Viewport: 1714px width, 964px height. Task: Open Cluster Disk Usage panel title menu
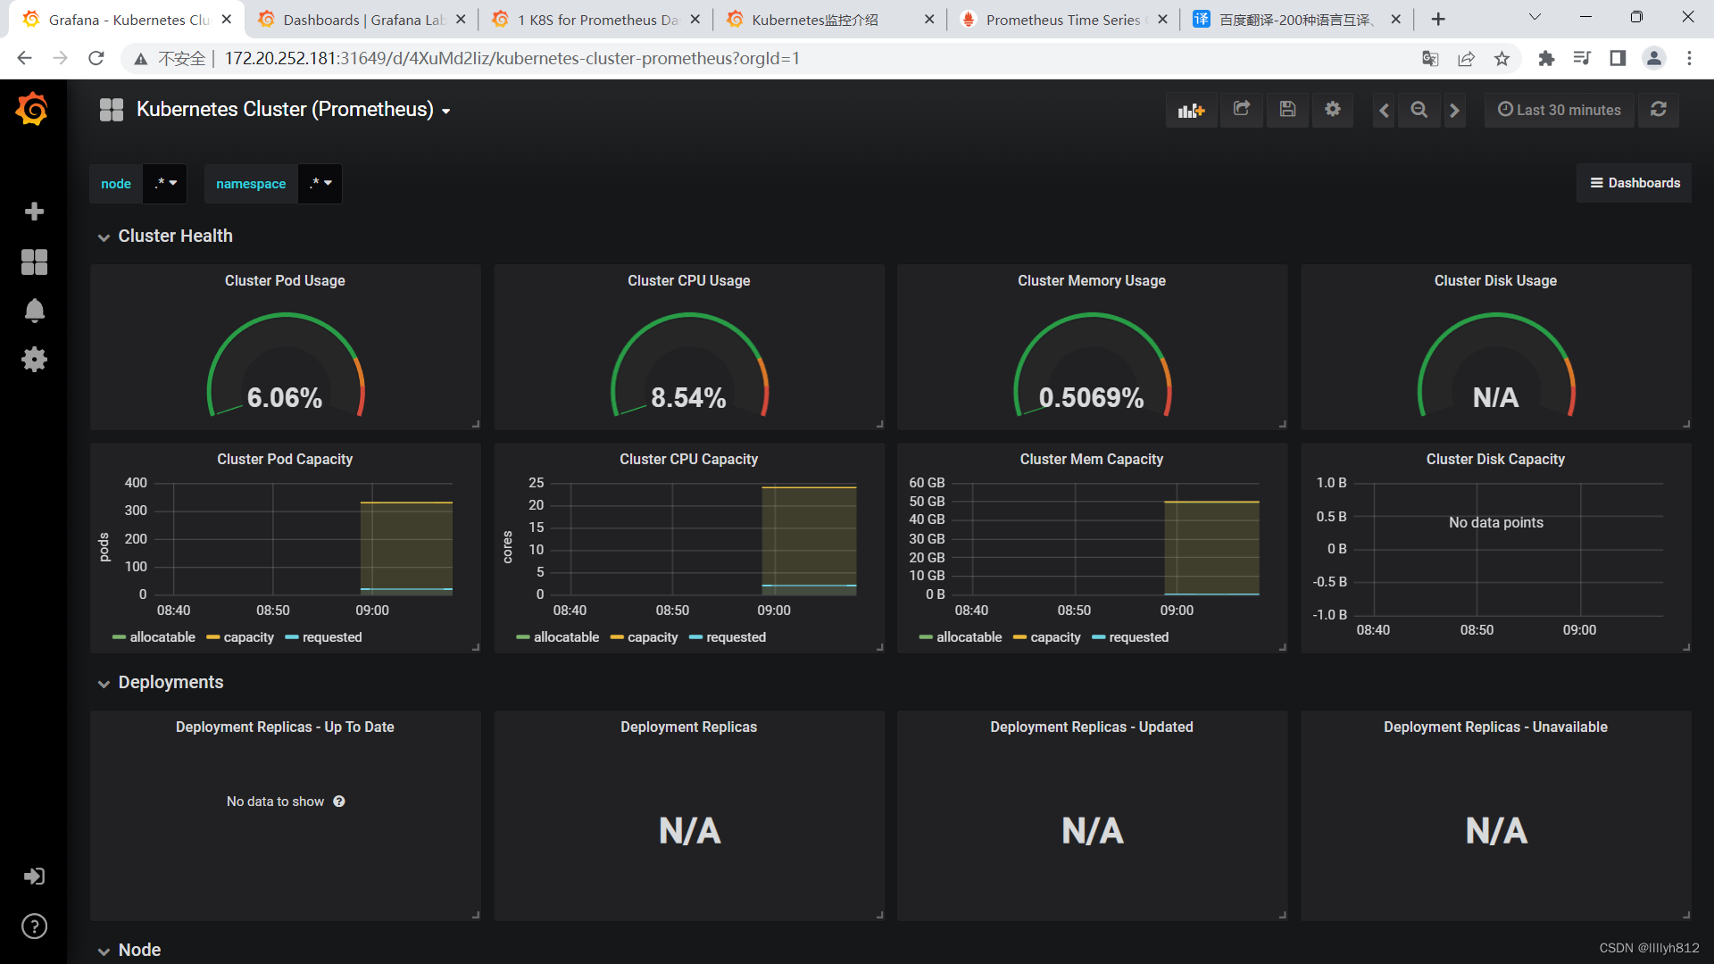[1495, 281]
